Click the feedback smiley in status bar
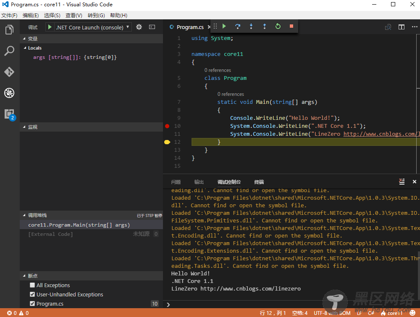This screenshot has width=420, height=317. (412, 313)
